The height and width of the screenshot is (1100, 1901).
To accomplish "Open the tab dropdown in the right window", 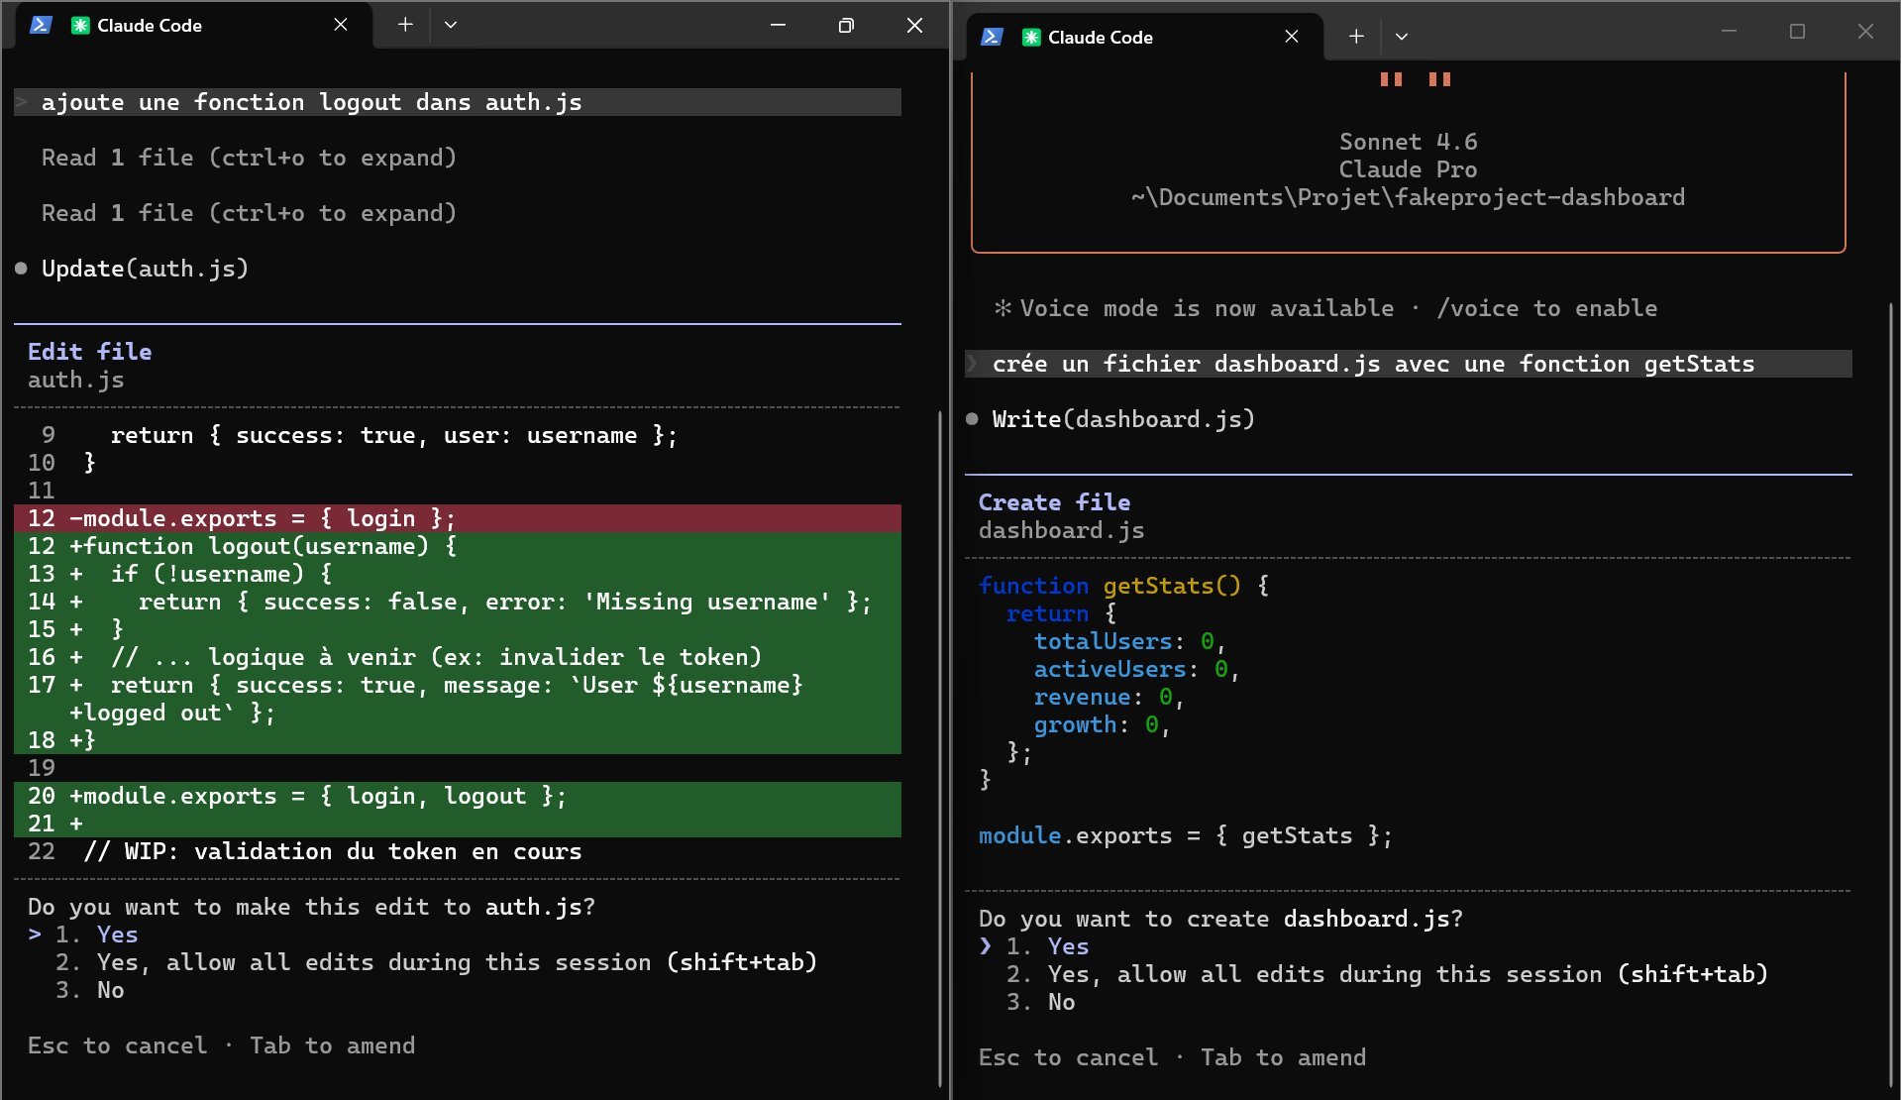I will (1402, 37).
